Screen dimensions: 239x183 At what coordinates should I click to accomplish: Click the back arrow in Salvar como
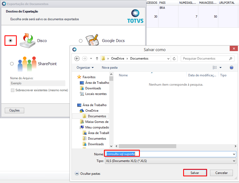pyautogui.click(x=77, y=59)
